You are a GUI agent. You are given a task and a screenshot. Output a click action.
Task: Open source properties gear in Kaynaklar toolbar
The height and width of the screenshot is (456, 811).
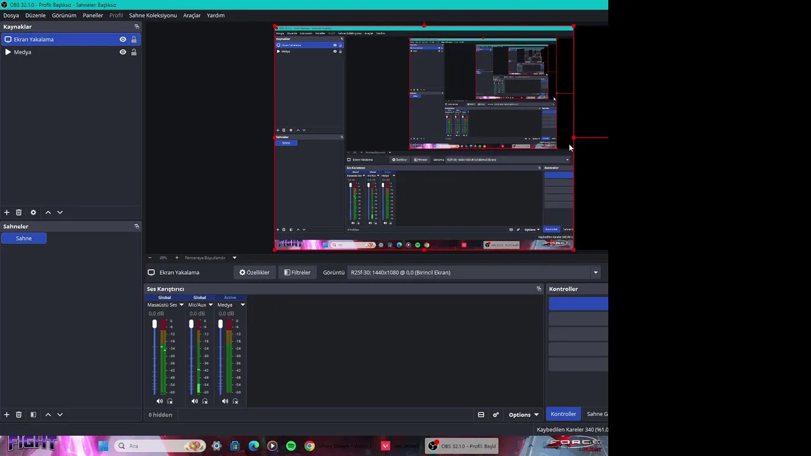click(33, 213)
